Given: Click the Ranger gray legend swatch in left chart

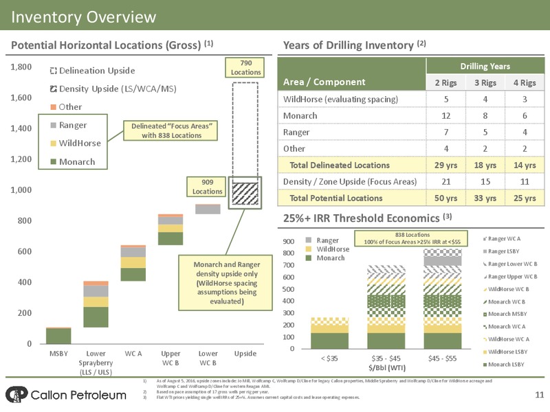Looking at the screenshot, I should click(x=54, y=125).
